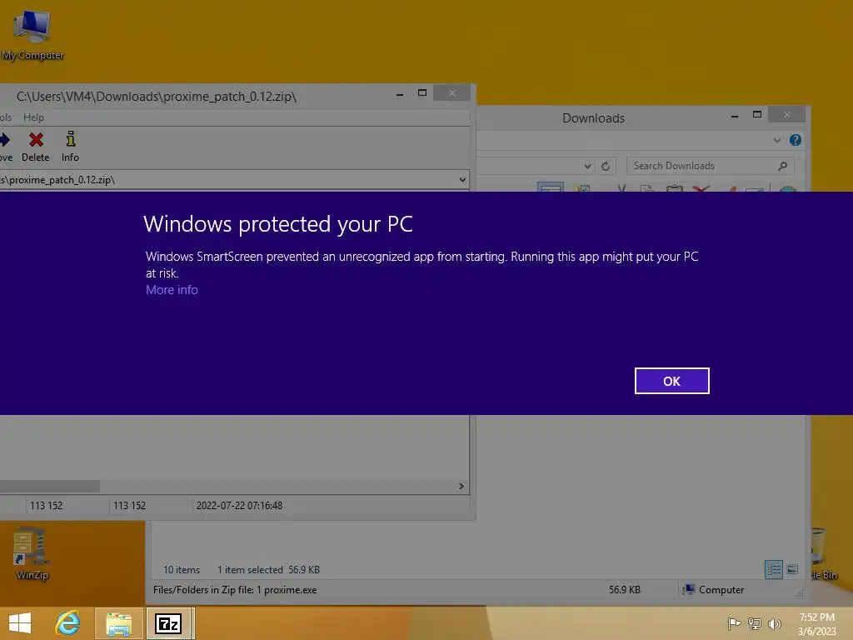Image resolution: width=853 pixels, height=640 pixels.
Task: Switch to 7-Zip taskbar button
Action: point(168,623)
